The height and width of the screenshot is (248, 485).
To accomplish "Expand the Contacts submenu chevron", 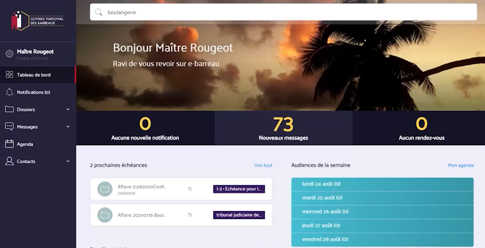I will [x=68, y=162].
